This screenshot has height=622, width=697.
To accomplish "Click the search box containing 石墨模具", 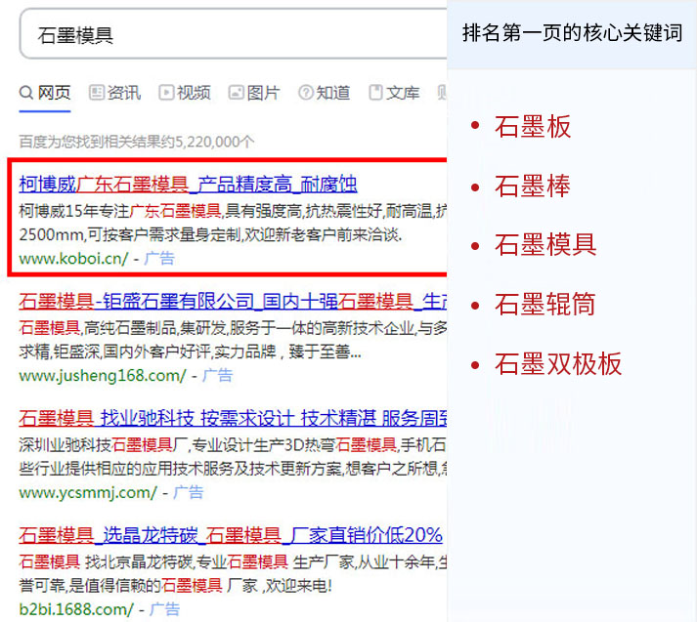I will point(225,36).
